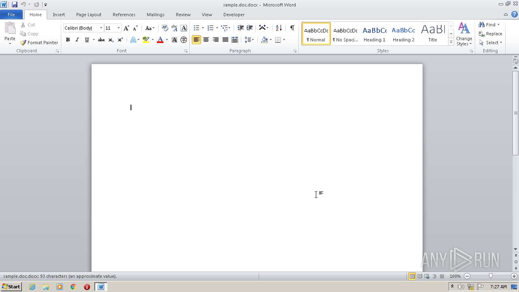Click Character Shading icon
Viewport: 519px width, 292px height.
click(x=174, y=40)
